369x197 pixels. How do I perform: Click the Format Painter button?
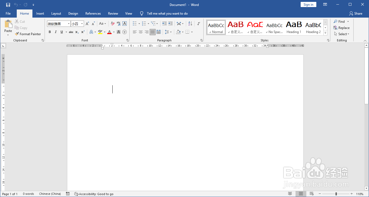28,34
